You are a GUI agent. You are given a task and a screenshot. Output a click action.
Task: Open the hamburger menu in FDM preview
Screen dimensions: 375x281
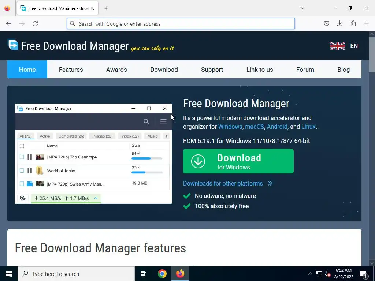coord(163,121)
